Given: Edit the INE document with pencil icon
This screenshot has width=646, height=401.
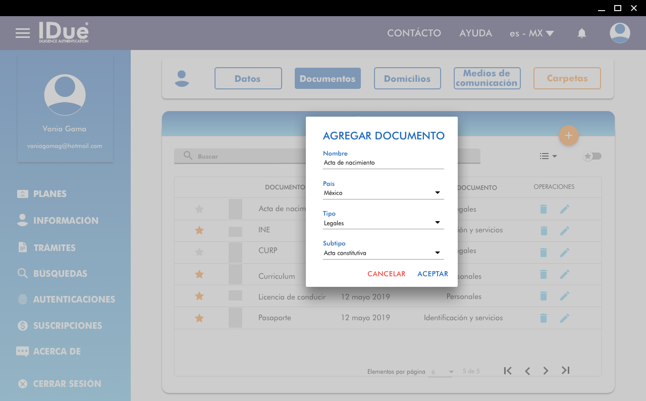Looking at the screenshot, I should tap(564, 230).
